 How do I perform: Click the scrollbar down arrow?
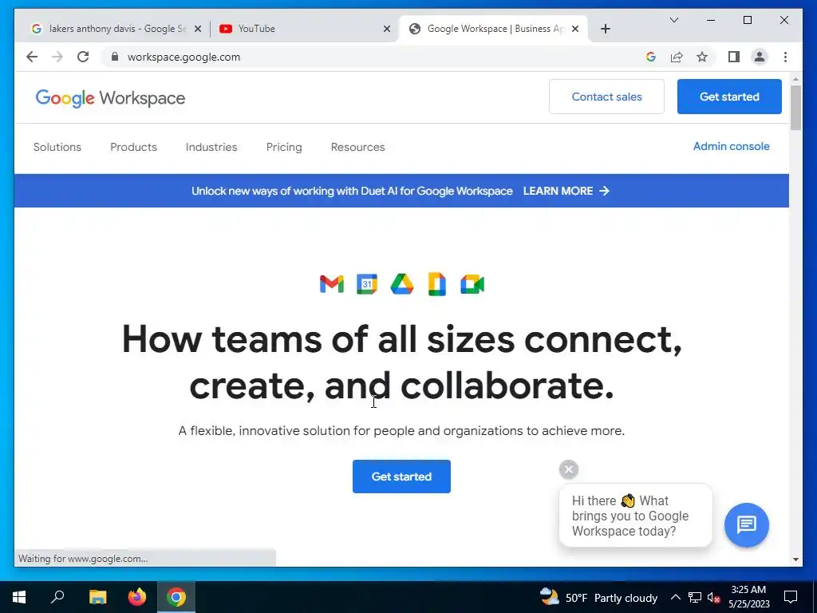click(x=795, y=560)
